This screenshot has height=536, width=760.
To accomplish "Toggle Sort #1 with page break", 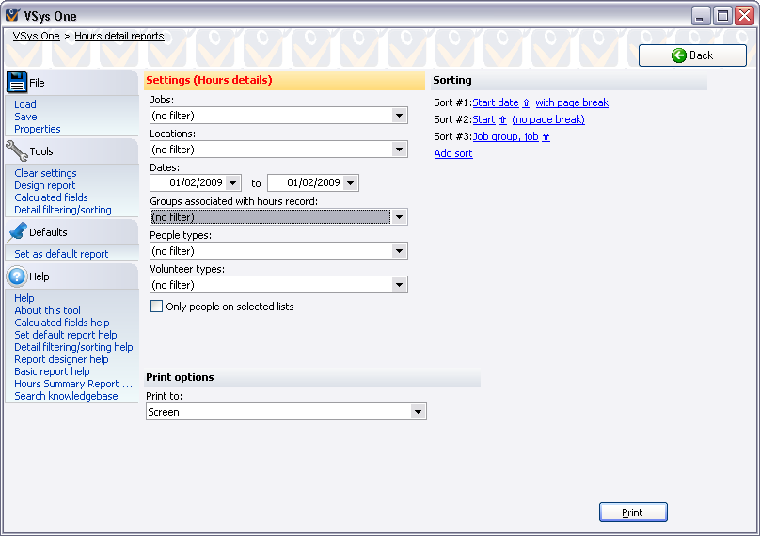I will (x=572, y=103).
